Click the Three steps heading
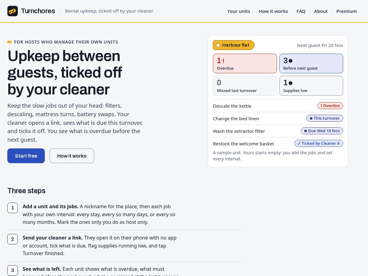 [26, 191]
